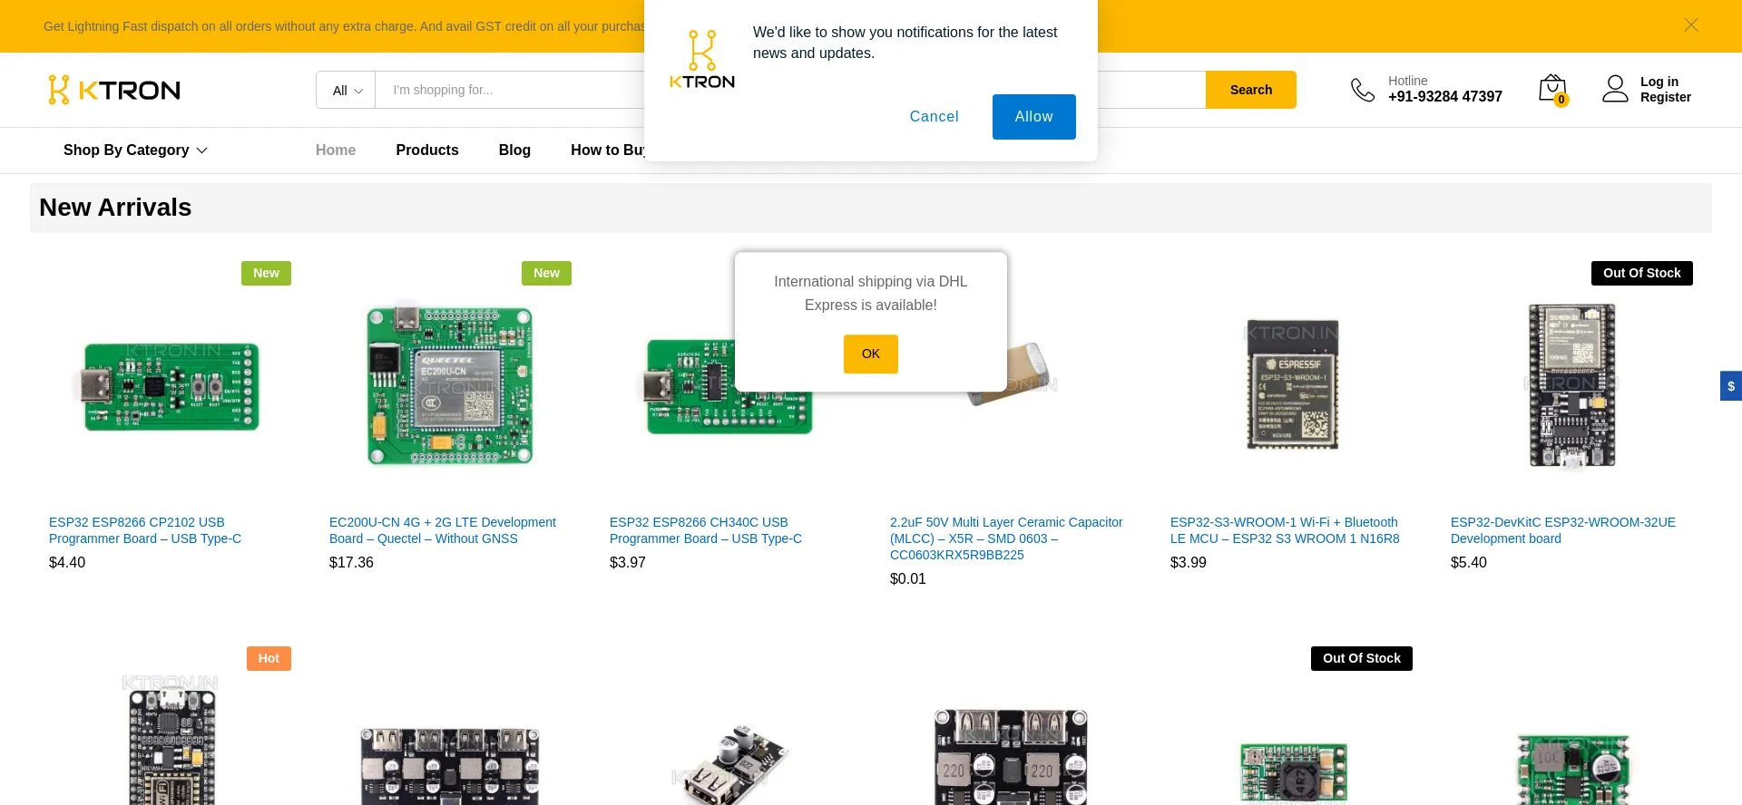The height and width of the screenshot is (805, 1742).
Task: Open the currency switcher dollar tab
Action: point(1731,386)
